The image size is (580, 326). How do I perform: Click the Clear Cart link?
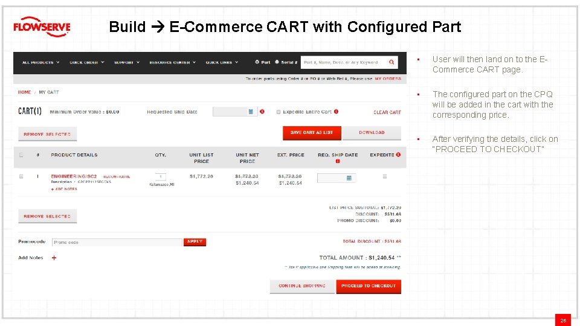point(387,112)
